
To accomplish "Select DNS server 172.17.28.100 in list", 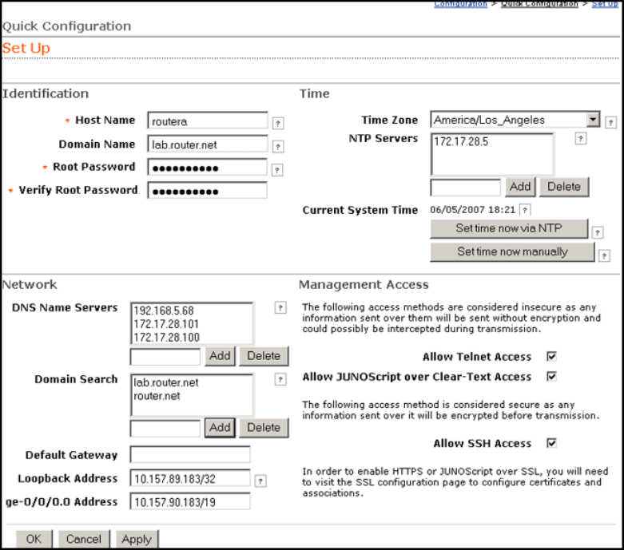I will tap(166, 338).
